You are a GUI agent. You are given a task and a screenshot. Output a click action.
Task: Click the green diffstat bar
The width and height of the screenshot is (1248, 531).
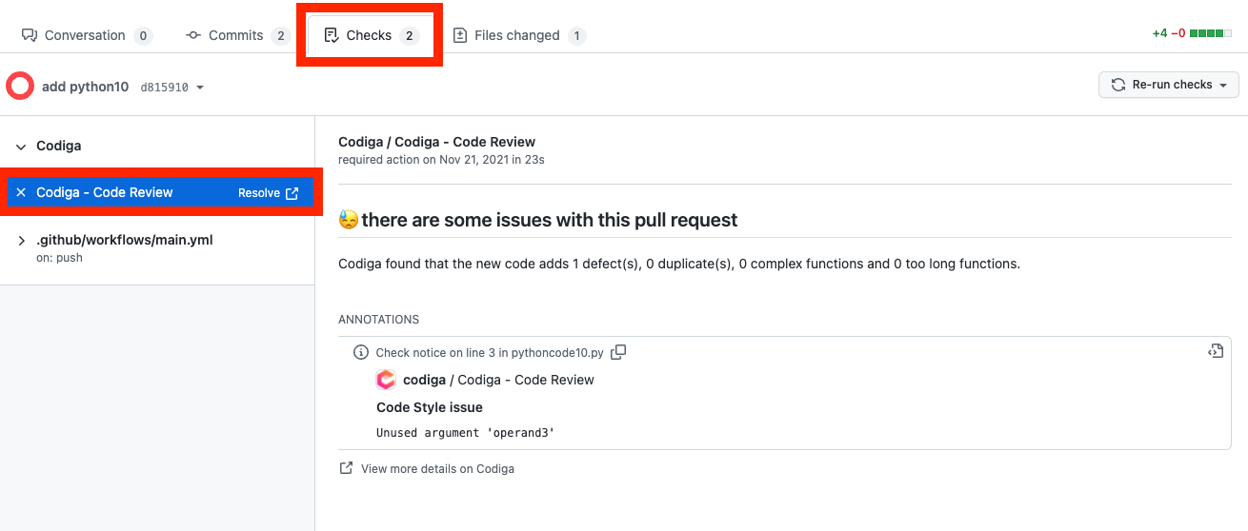click(1206, 33)
